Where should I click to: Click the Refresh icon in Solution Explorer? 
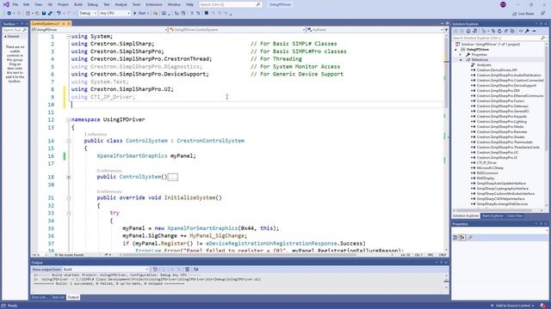(499, 31)
